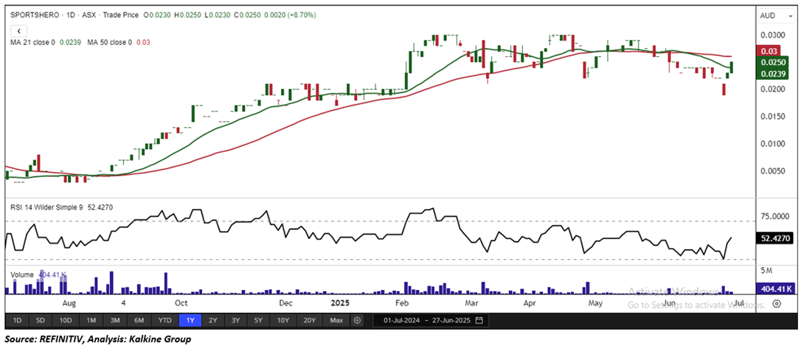Open the date range calendar icon

click(x=479, y=320)
